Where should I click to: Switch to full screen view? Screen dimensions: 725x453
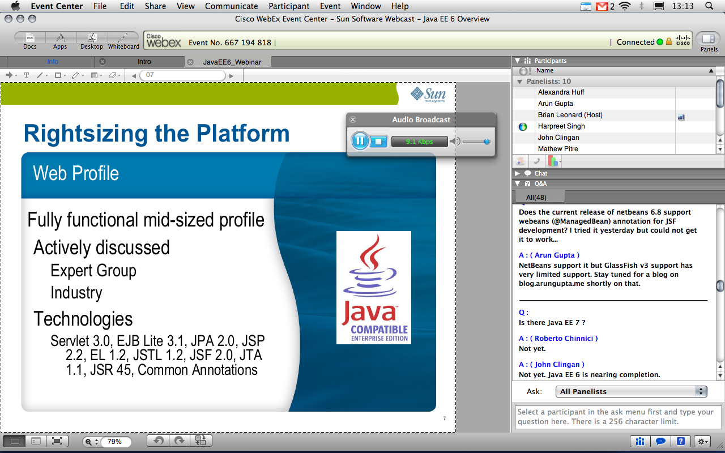pos(56,441)
